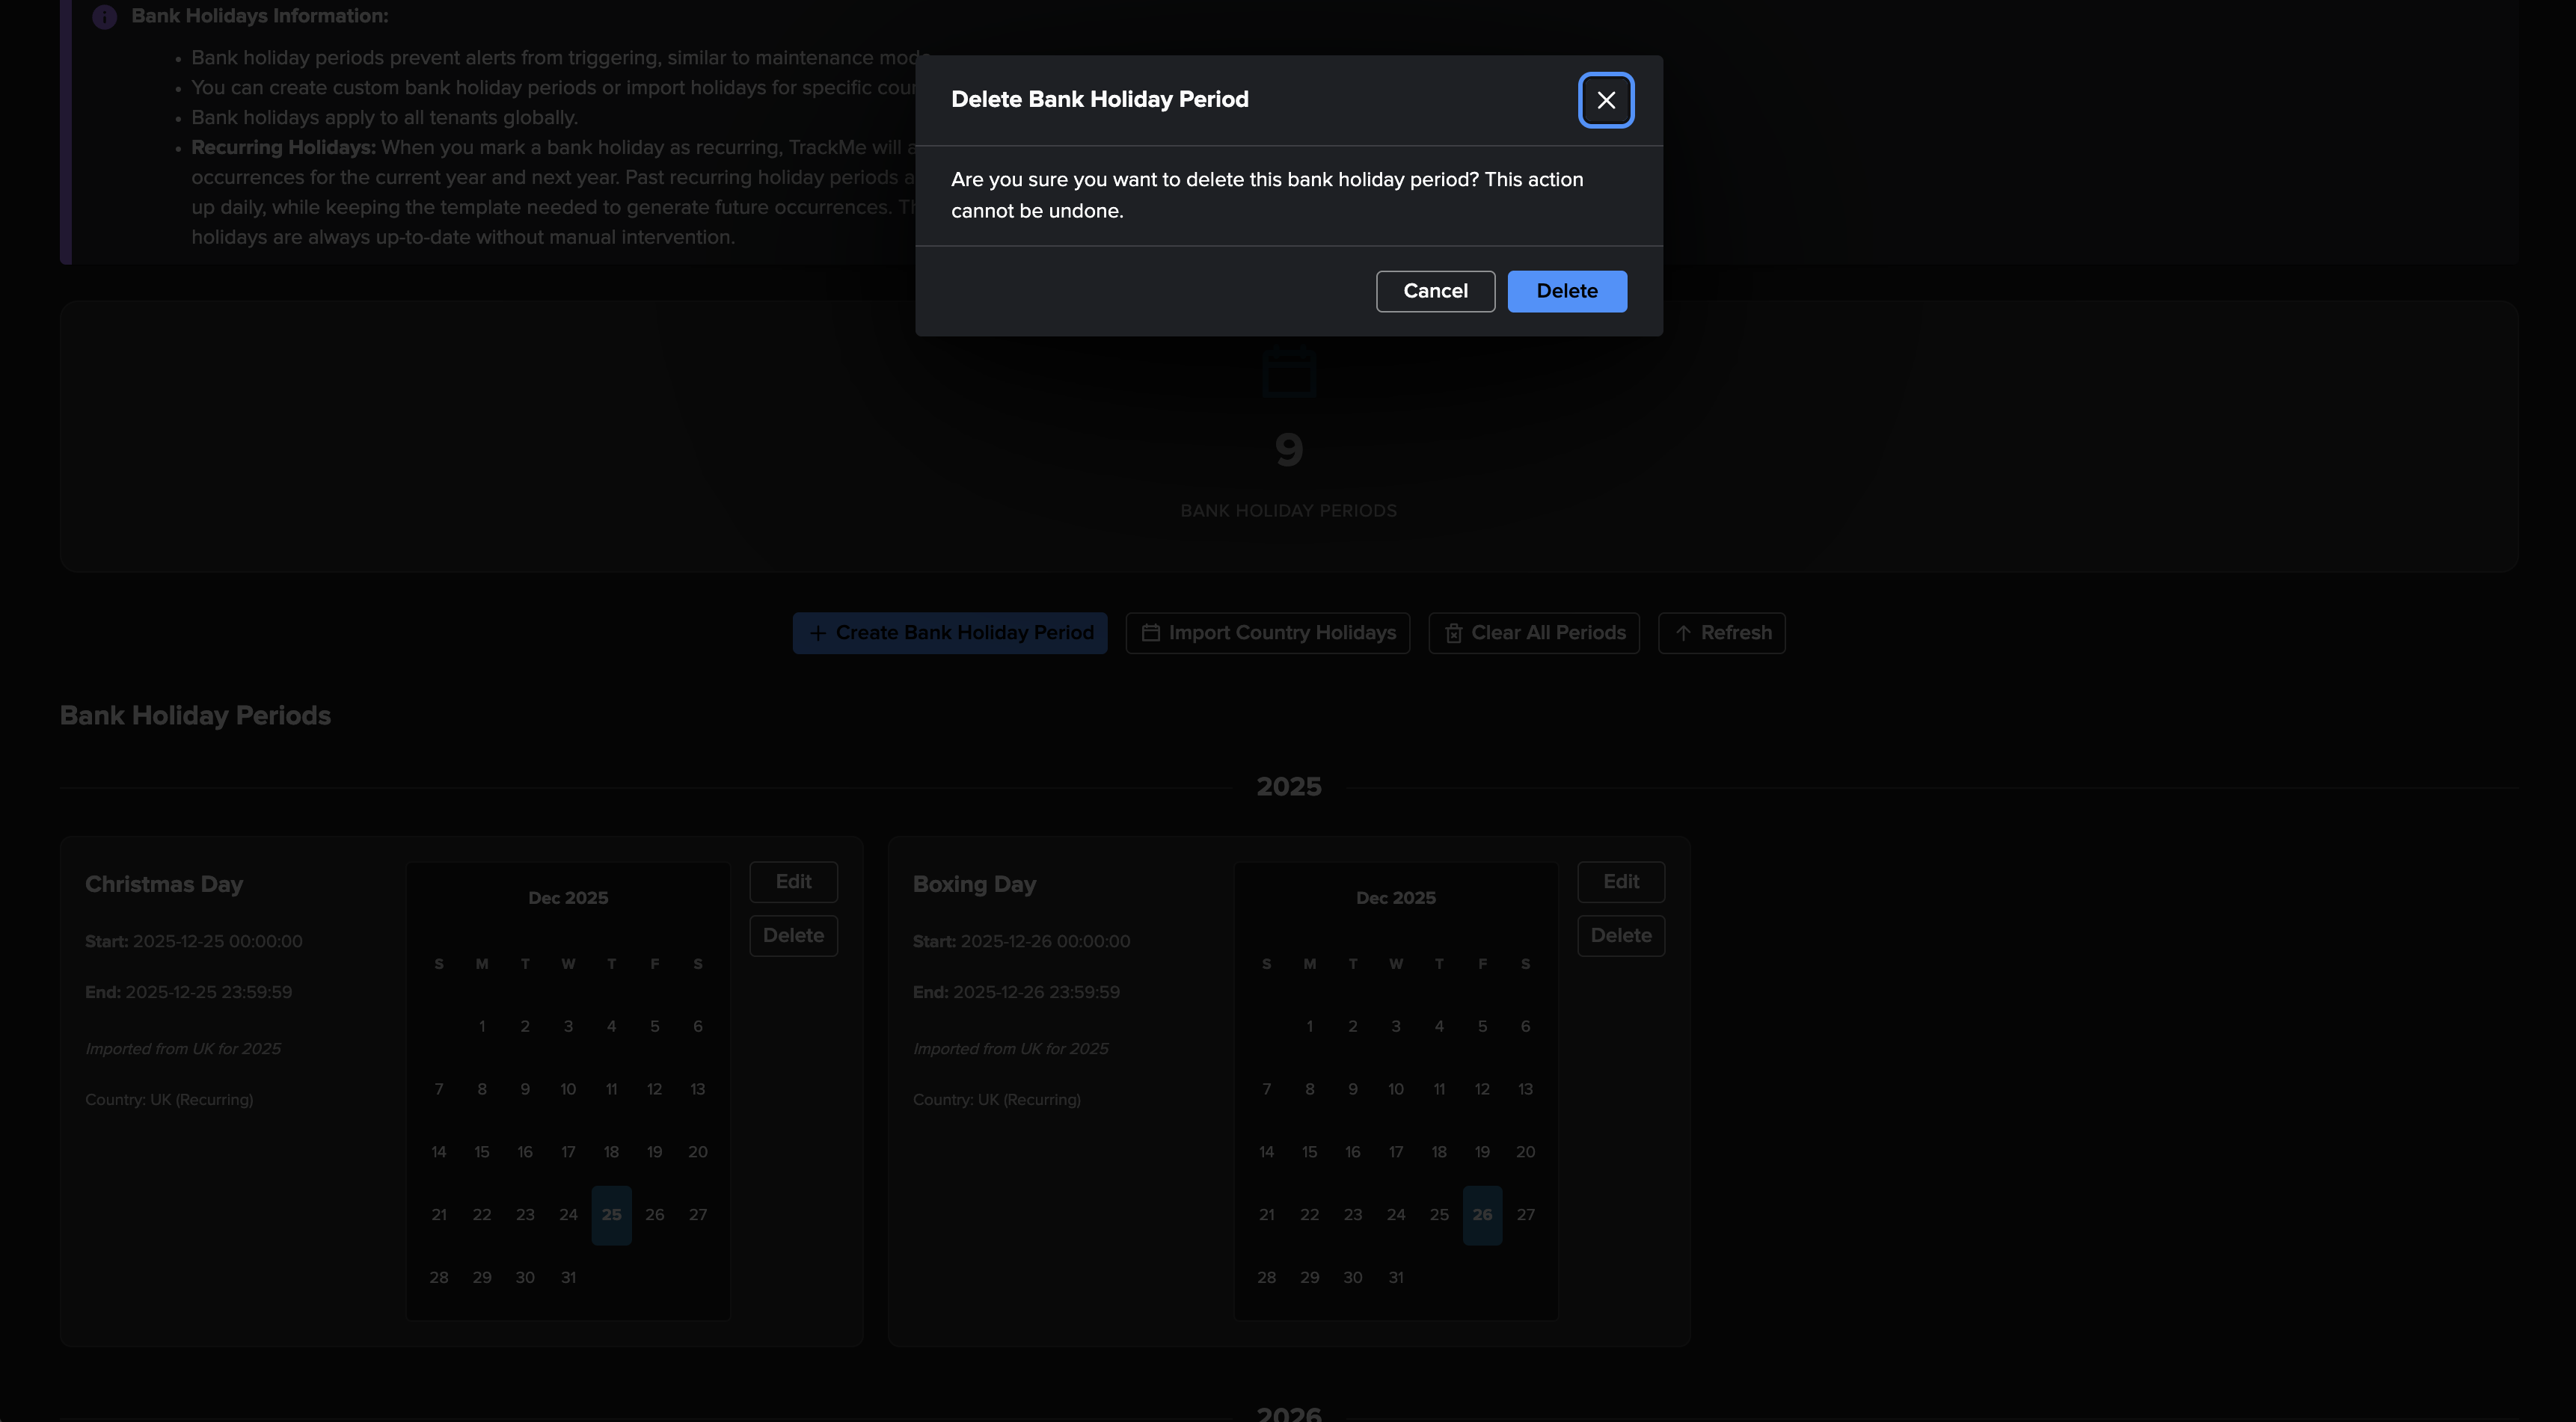Click the info icon beside Bank Holidays Information
The image size is (2576, 1422).
tap(104, 17)
